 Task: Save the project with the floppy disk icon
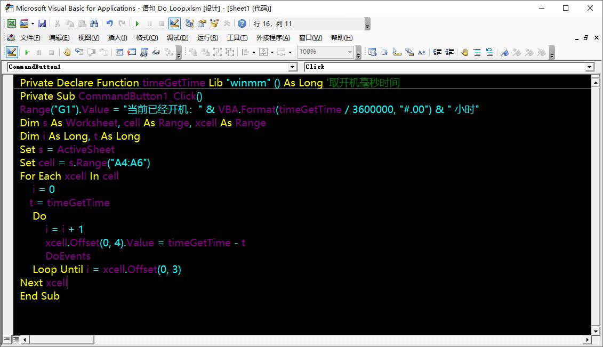coord(42,23)
